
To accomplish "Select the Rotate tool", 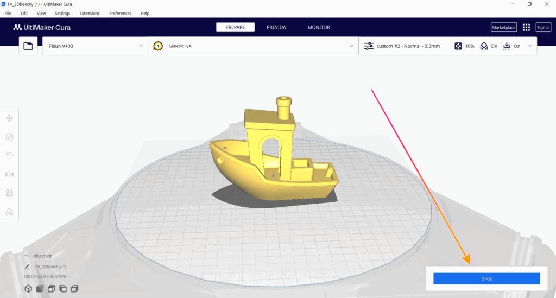I will pyautogui.click(x=10, y=156).
